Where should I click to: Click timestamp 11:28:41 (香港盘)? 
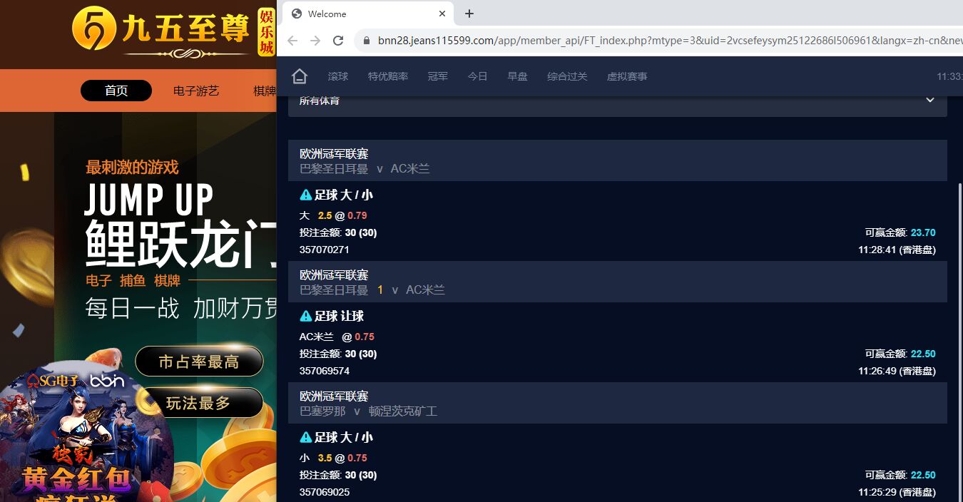tap(897, 250)
